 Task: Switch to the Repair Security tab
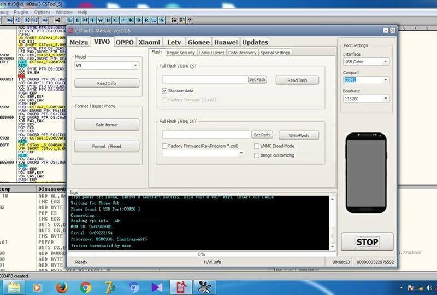[181, 53]
